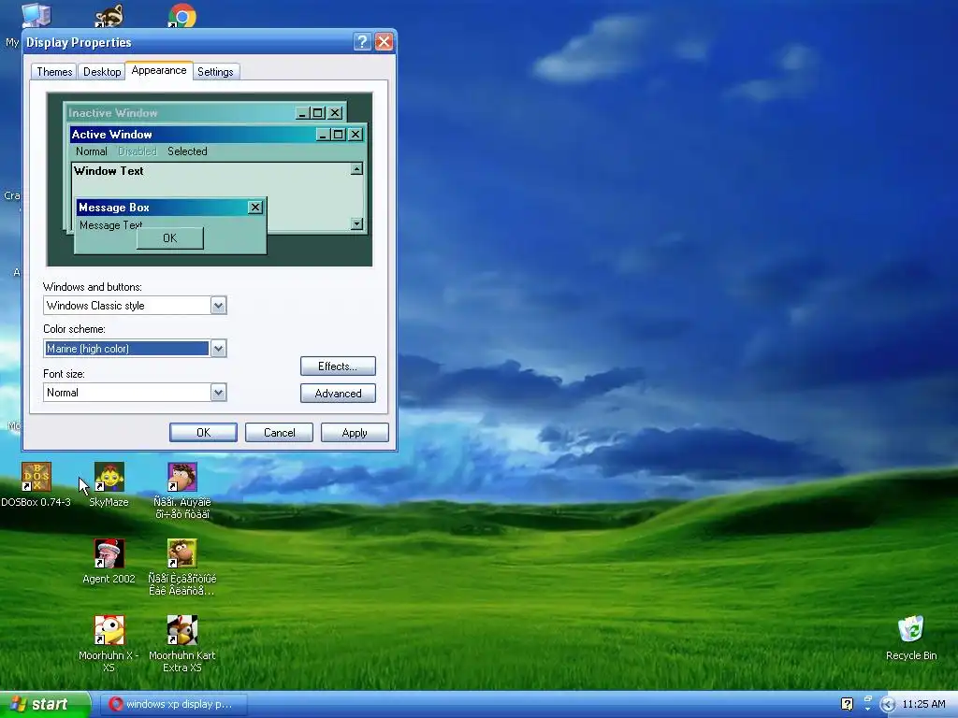Viewport: 958px width, 718px height.
Task: Expand the Windows and buttons dropdown
Action: pyautogui.click(x=218, y=306)
